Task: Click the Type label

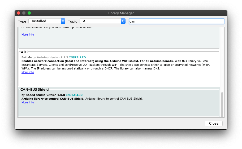Action: [x=22, y=21]
